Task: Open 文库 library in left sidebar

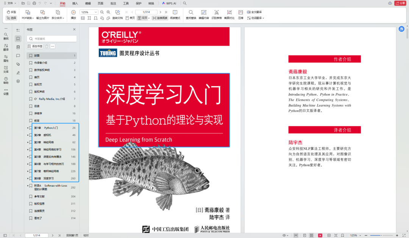Action: click(x=6, y=70)
